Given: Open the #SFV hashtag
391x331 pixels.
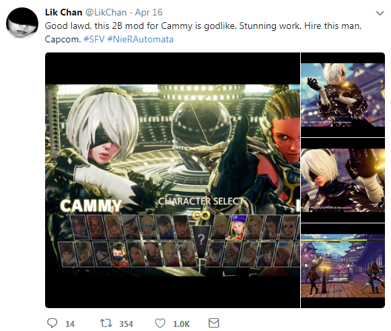Looking at the screenshot, I should click(x=94, y=40).
